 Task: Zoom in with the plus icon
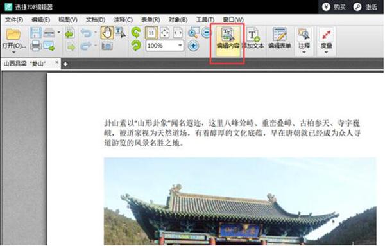[x=194, y=46]
